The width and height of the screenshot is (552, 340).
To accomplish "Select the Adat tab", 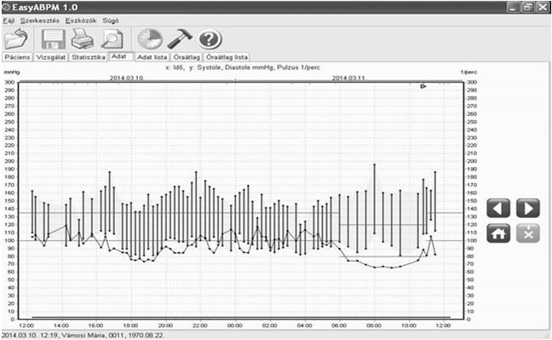I will click(x=122, y=56).
